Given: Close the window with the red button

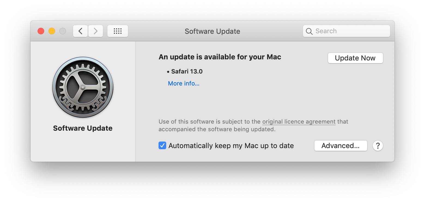Looking at the screenshot, I should [x=41, y=31].
